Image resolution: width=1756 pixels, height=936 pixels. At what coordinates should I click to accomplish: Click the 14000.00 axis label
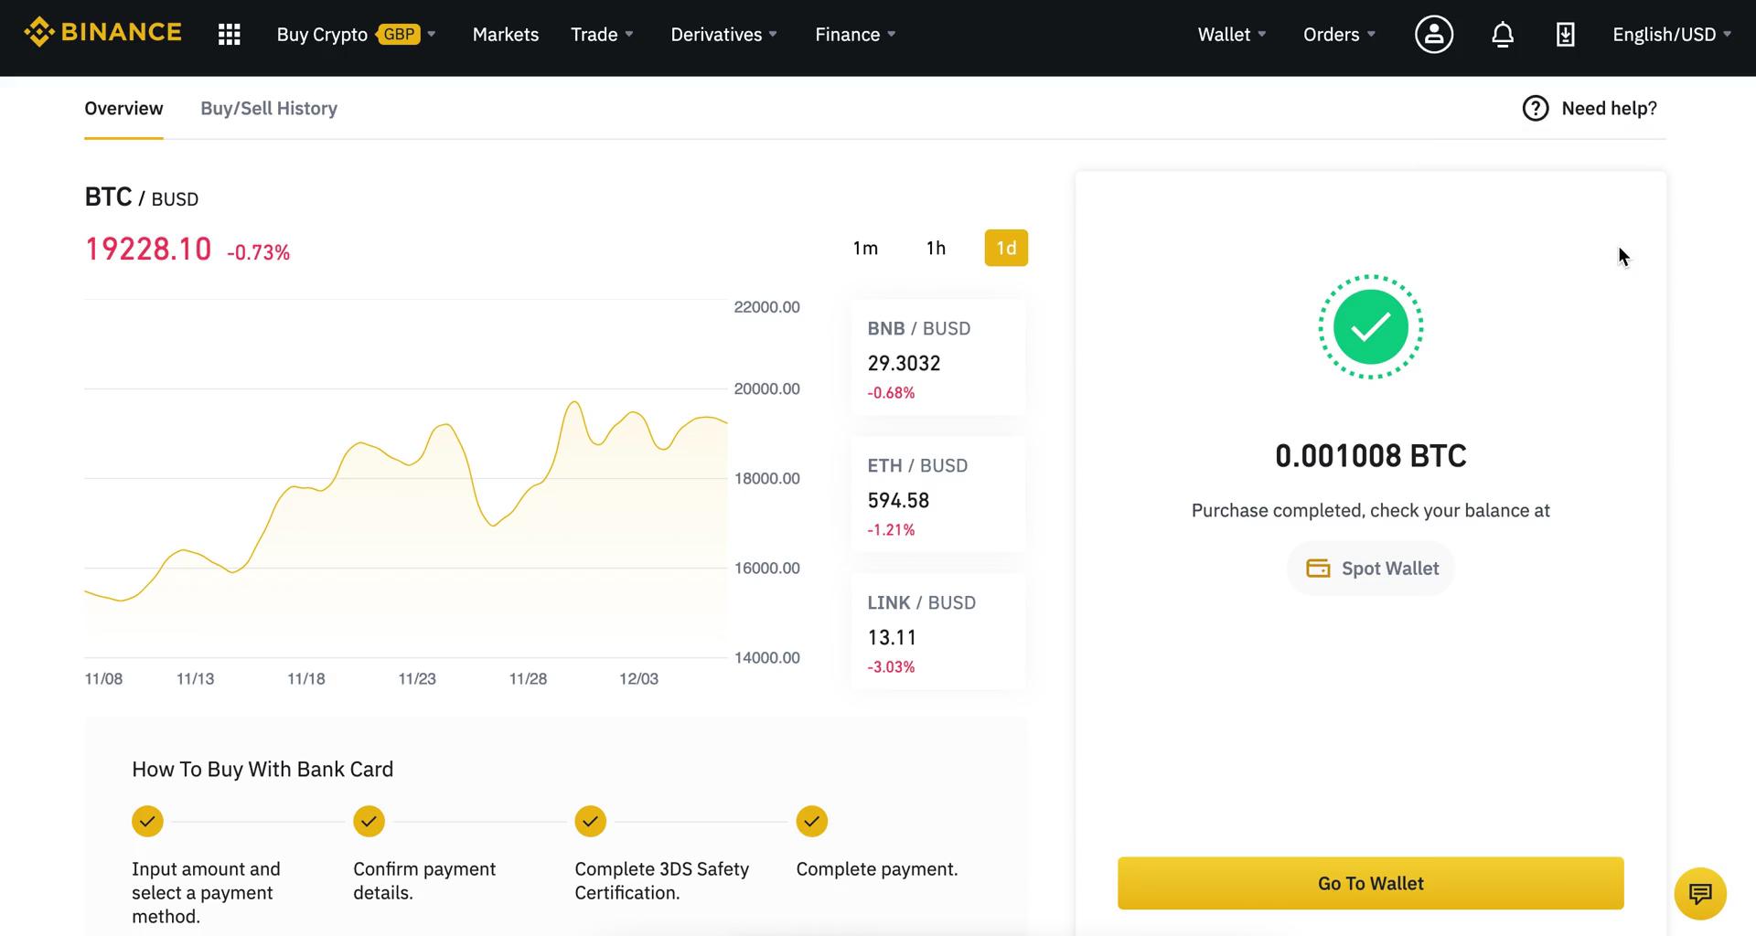pyautogui.click(x=766, y=658)
